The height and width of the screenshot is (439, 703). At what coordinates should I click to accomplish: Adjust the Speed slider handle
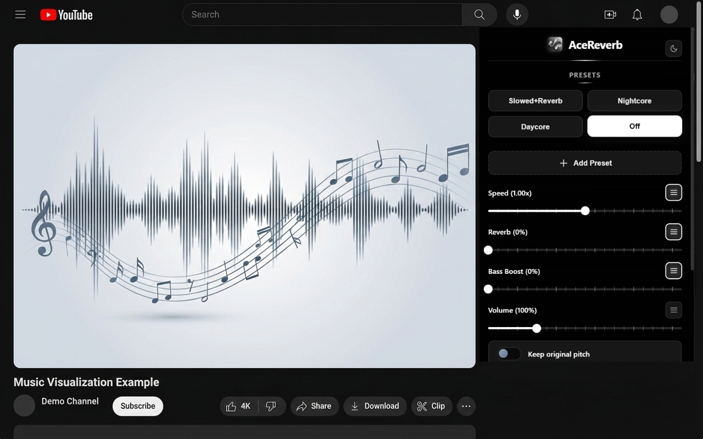coord(585,211)
